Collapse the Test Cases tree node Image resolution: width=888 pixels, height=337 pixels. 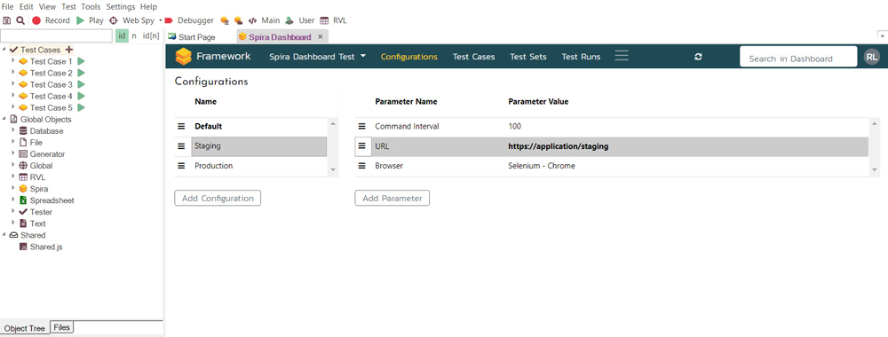click(4, 50)
